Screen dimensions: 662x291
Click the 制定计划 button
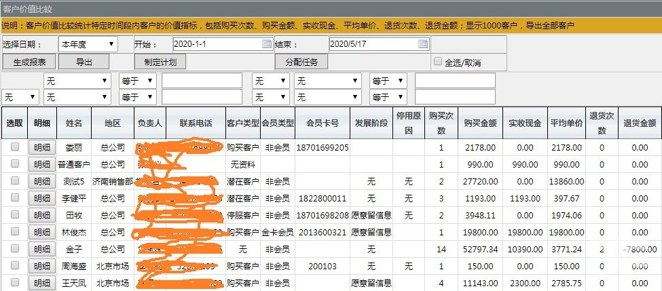point(160,62)
